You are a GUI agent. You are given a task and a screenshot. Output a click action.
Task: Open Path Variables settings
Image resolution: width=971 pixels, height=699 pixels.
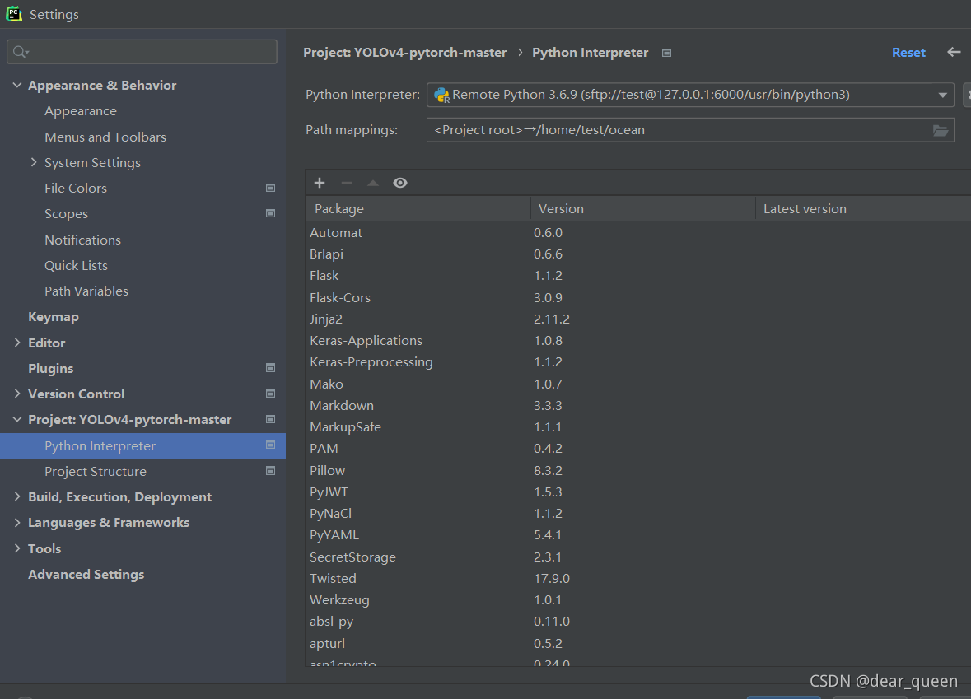(86, 291)
